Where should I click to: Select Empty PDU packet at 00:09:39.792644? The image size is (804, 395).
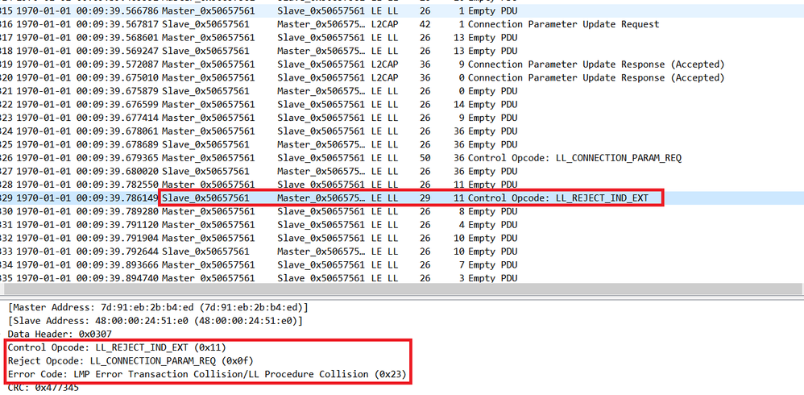coord(402,252)
